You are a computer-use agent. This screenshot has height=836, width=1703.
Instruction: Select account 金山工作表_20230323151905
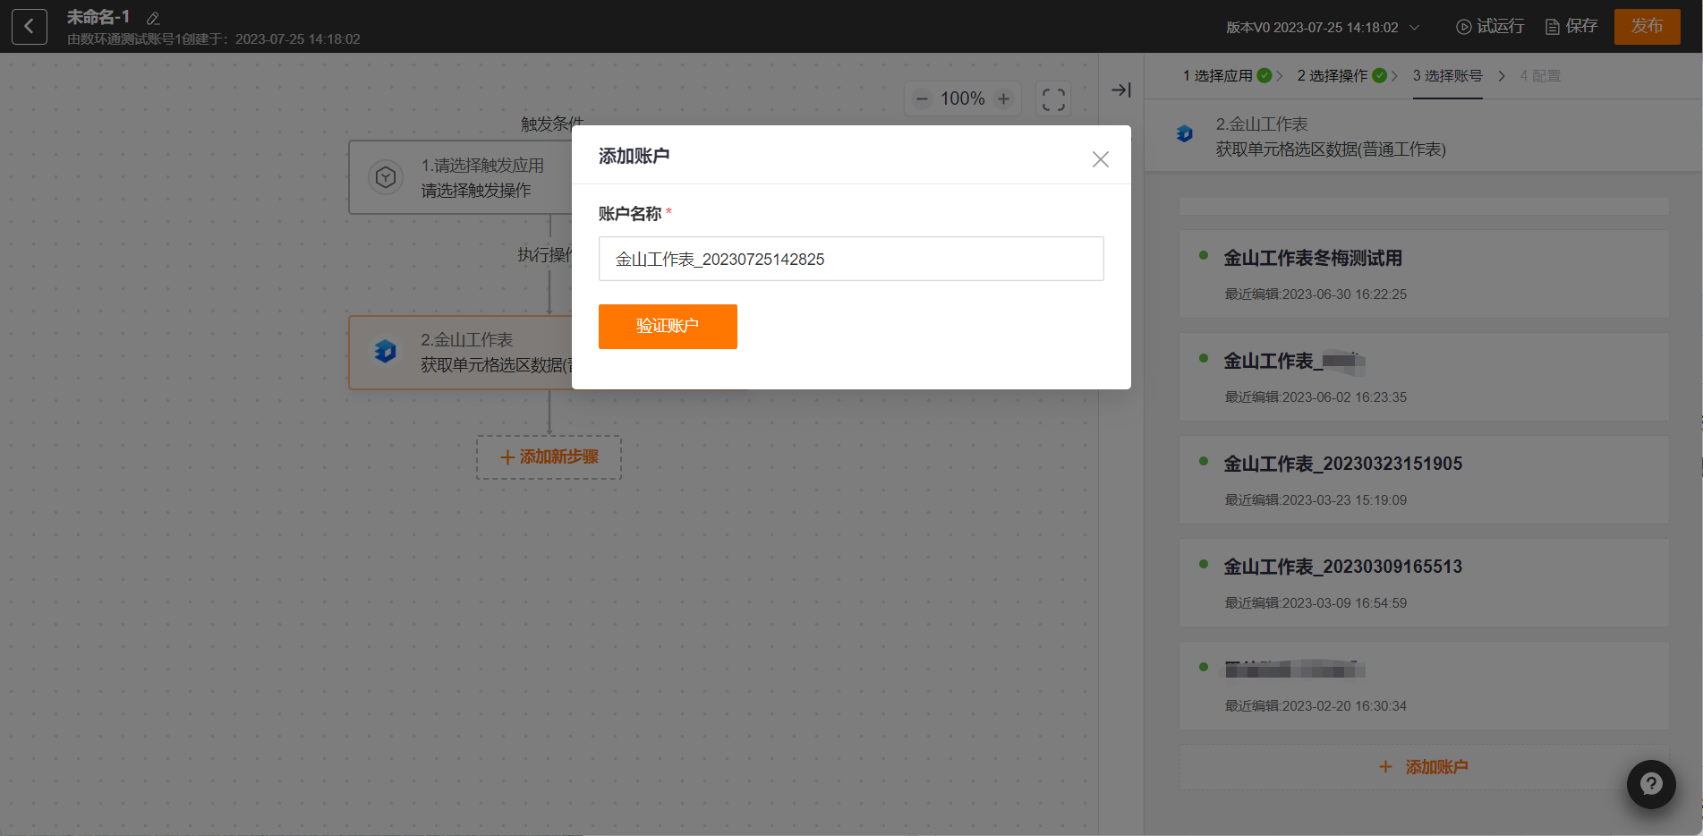pos(1424,480)
